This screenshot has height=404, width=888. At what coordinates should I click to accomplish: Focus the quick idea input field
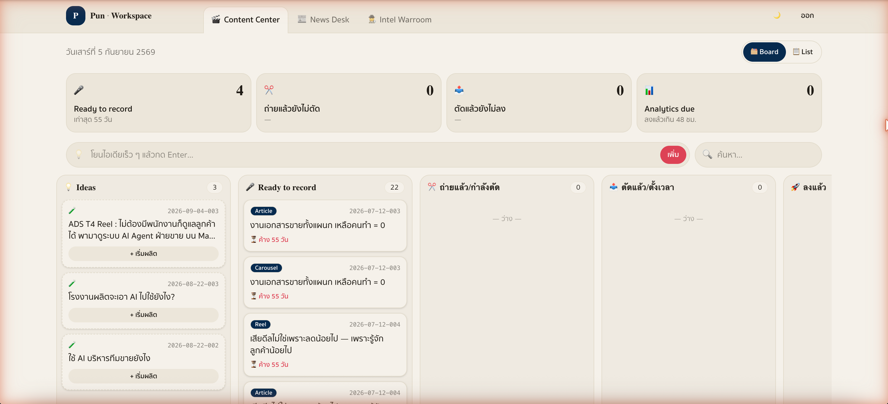point(372,155)
